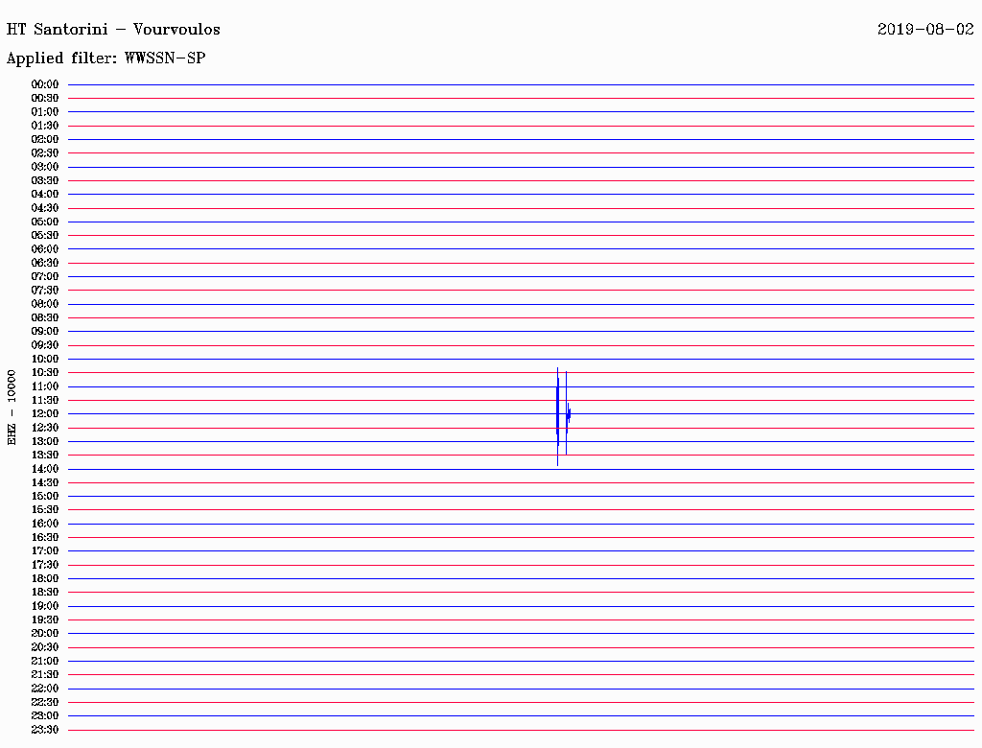The image size is (982, 748).
Task: Click the 06:00 time label
Action: pyautogui.click(x=45, y=249)
